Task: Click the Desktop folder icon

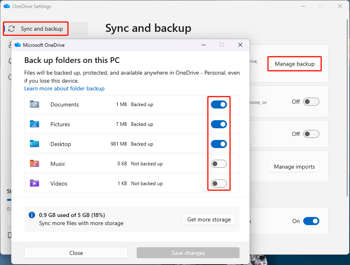Action: click(34, 144)
